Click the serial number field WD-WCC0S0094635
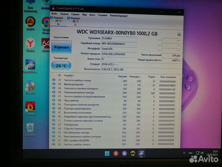This screenshot has width=222, height=167. point(119,44)
